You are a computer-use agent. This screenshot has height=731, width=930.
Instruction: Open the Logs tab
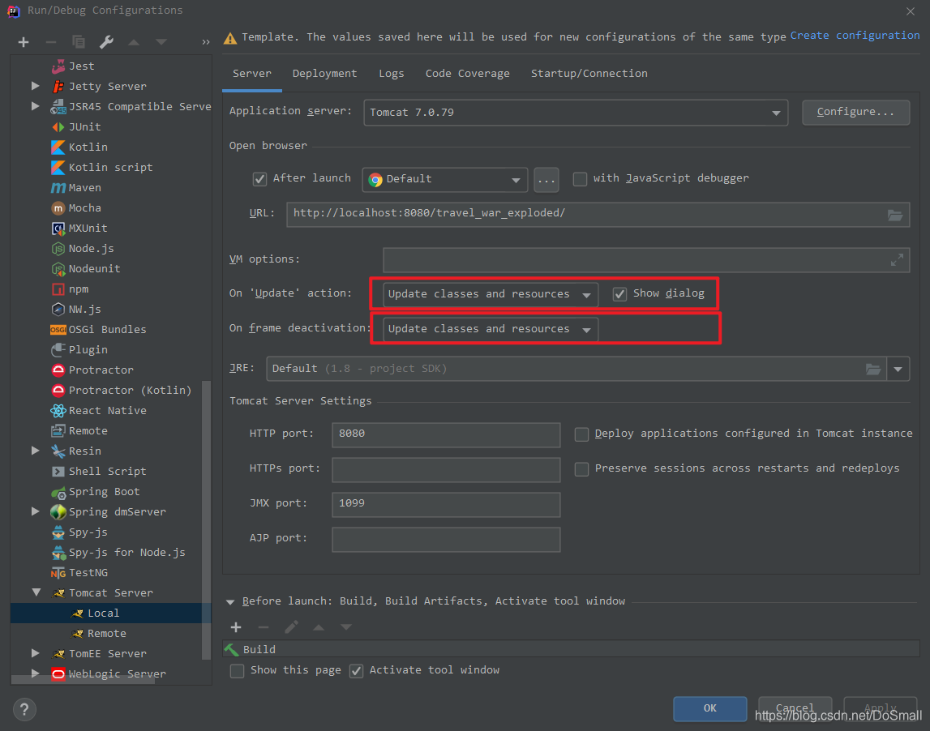click(x=392, y=74)
